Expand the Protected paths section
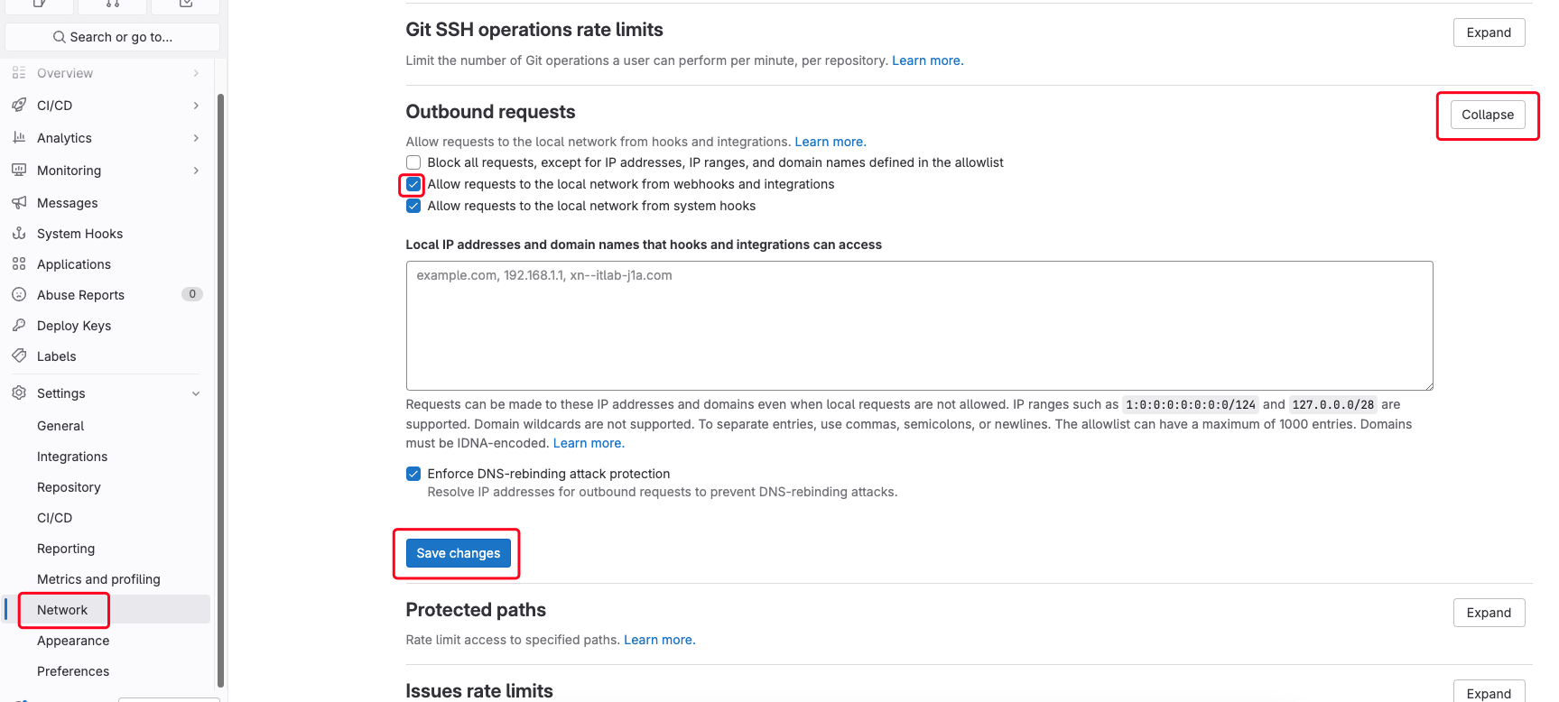This screenshot has height=702, width=1559. pyautogui.click(x=1488, y=613)
